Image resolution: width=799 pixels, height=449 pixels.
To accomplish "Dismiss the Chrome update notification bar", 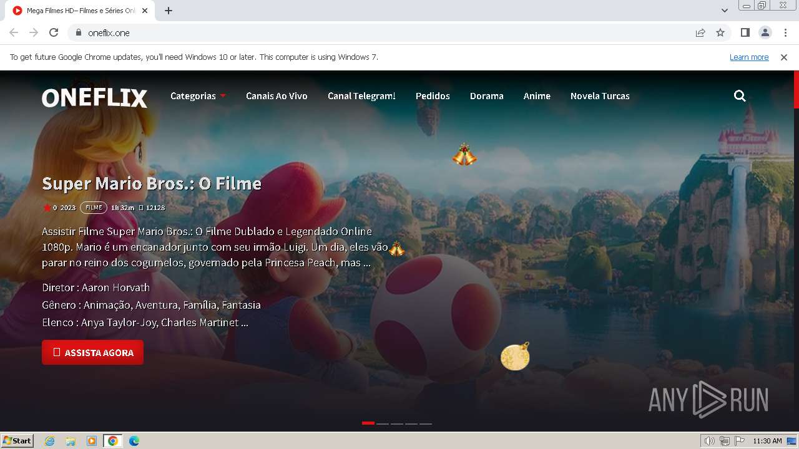I will pos(784,57).
